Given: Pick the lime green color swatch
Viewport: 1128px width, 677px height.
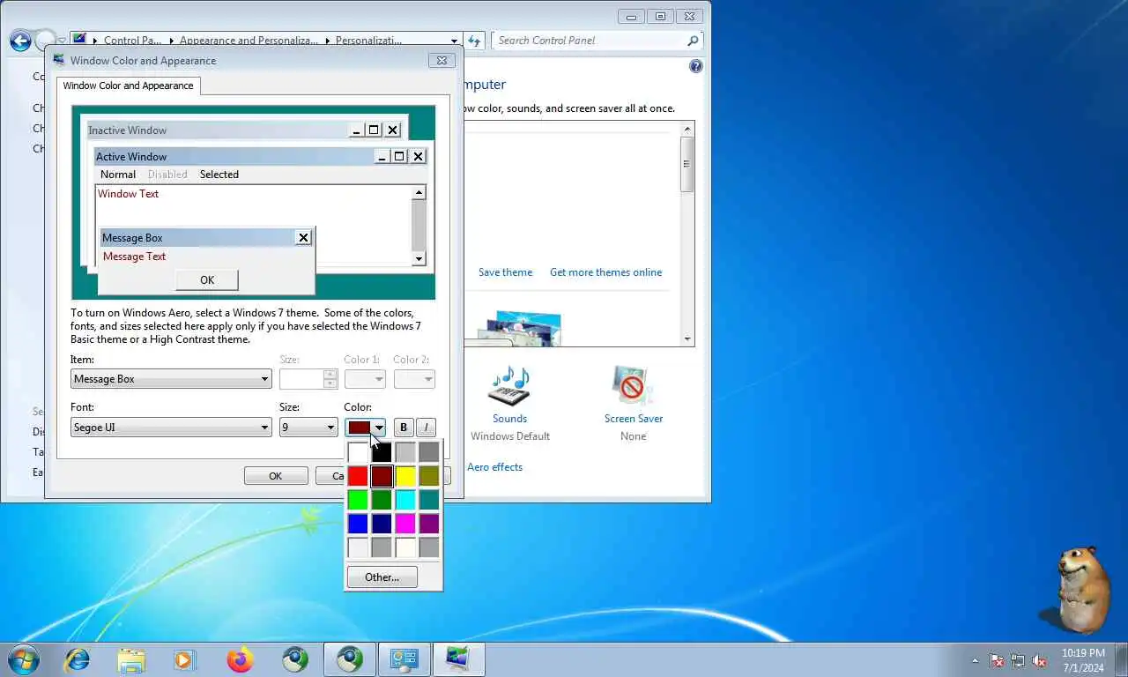Looking at the screenshot, I should click(358, 500).
